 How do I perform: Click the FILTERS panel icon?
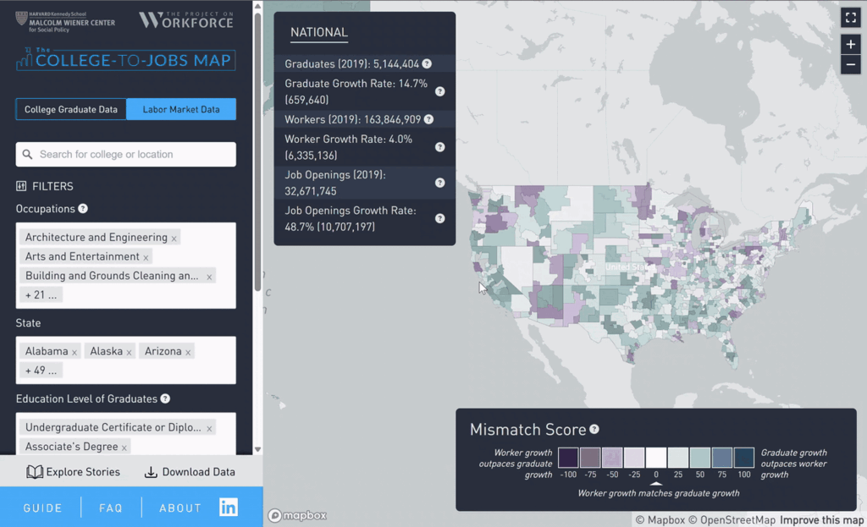point(20,186)
